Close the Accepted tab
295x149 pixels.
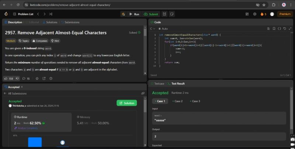click(22, 87)
